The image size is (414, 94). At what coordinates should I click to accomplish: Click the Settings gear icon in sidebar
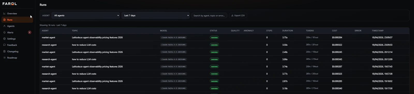point(4,39)
